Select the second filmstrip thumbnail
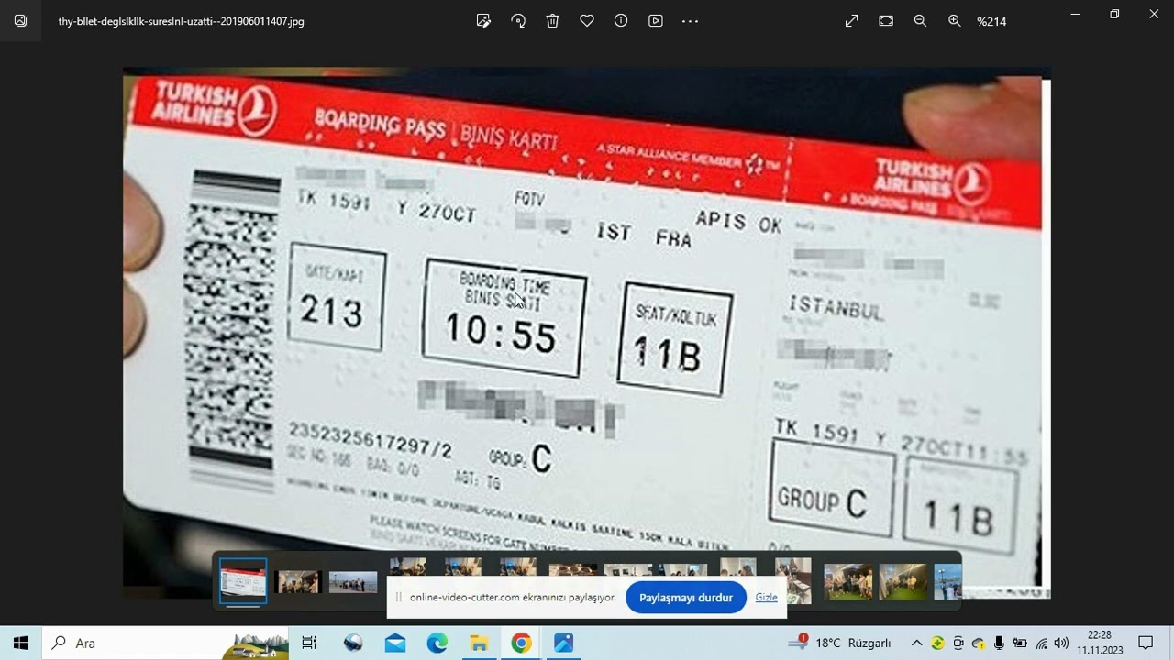The width and height of the screenshot is (1174, 660). tap(298, 582)
